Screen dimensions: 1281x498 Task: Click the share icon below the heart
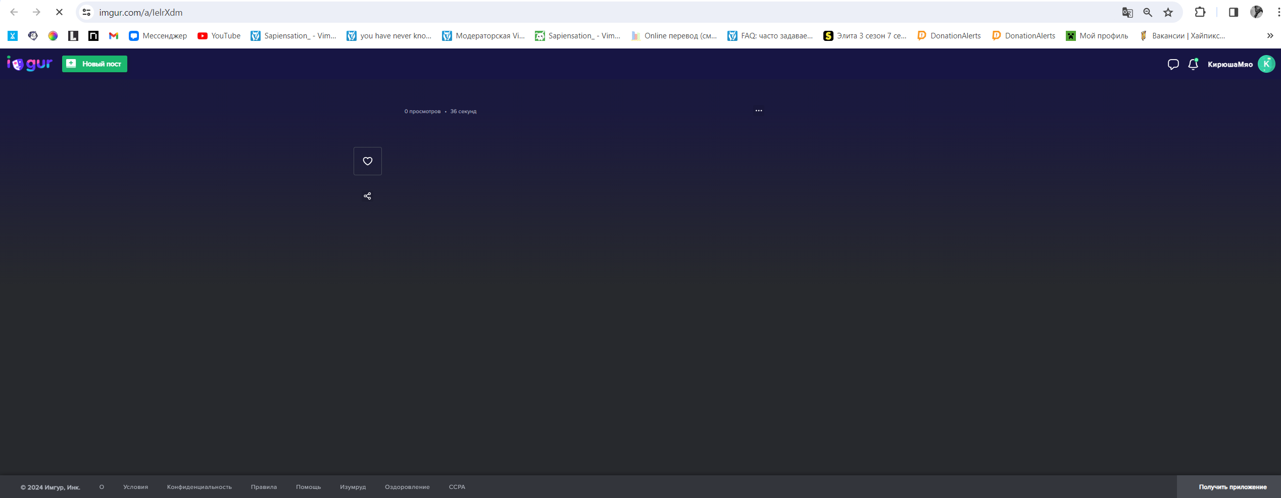coord(368,196)
